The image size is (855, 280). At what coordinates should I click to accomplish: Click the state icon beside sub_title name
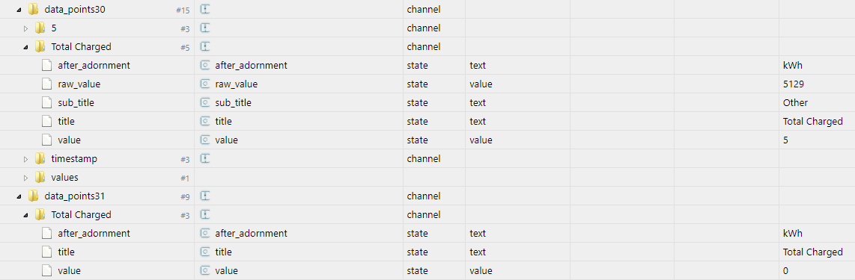tap(206, 103)
